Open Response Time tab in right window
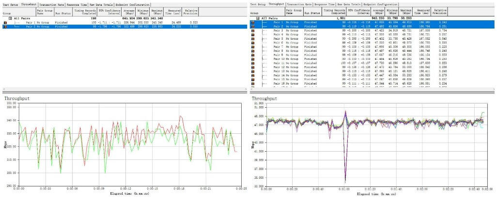This screenshot has width=497, height=198. 324,4
